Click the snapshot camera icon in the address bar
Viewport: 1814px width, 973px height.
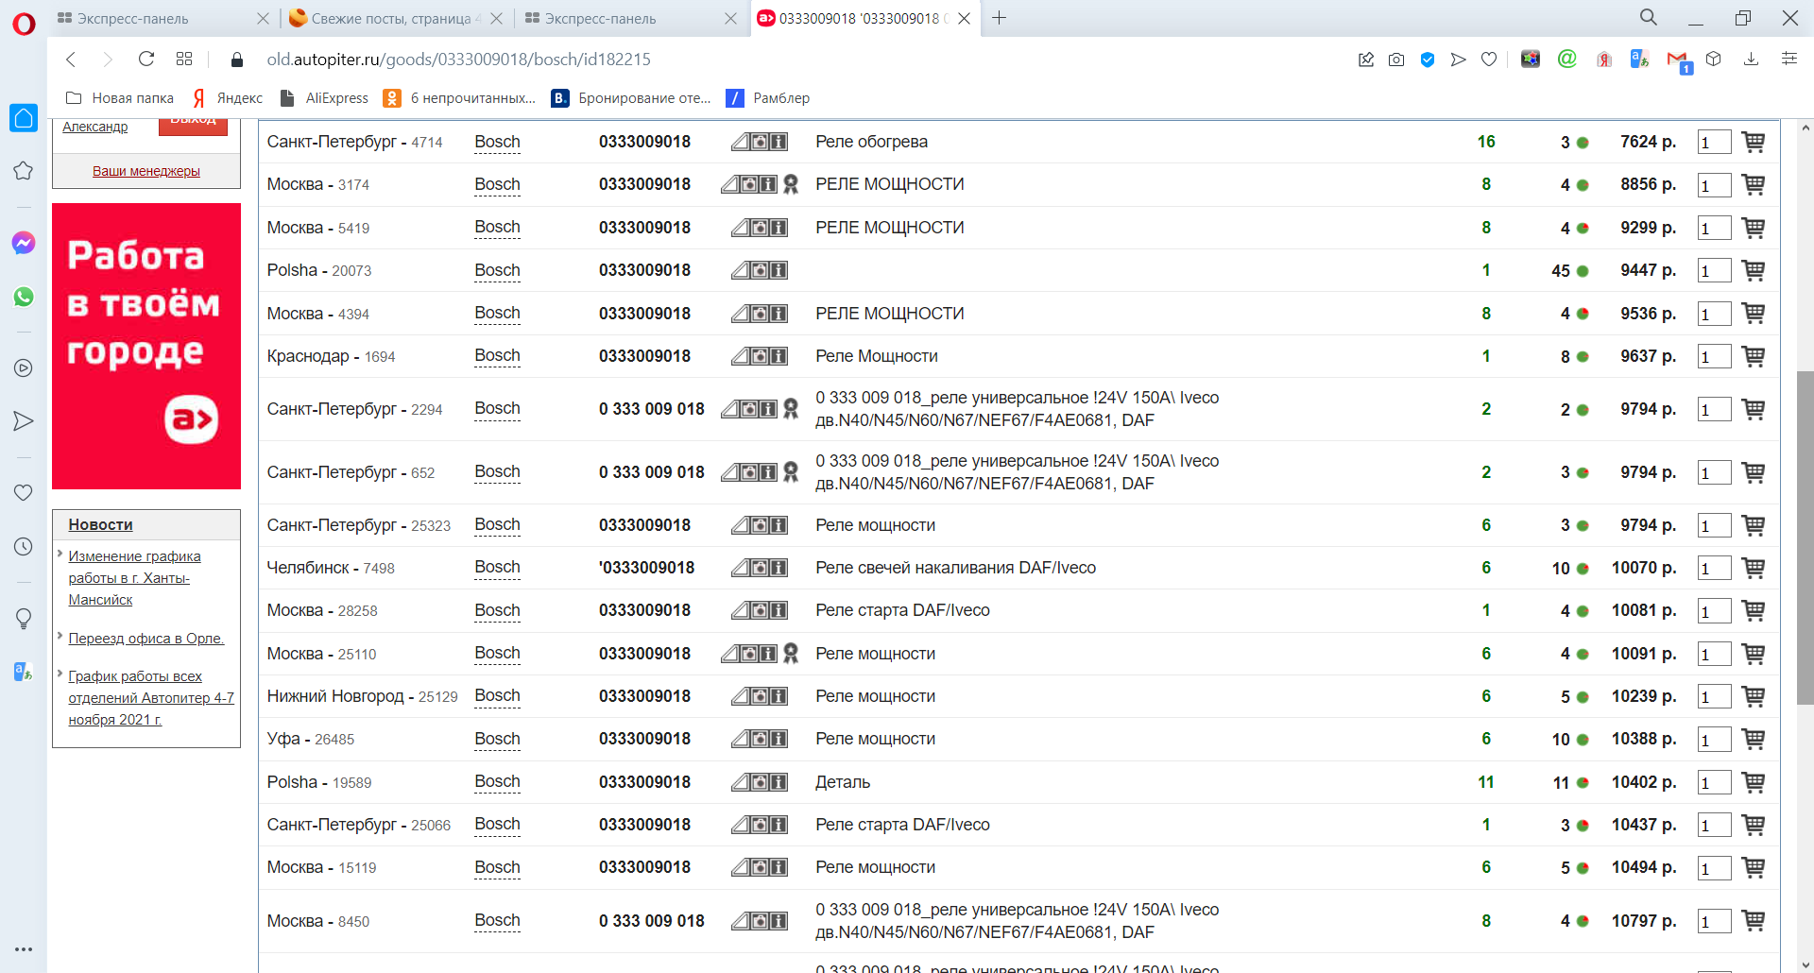(x=1396, y=60)
